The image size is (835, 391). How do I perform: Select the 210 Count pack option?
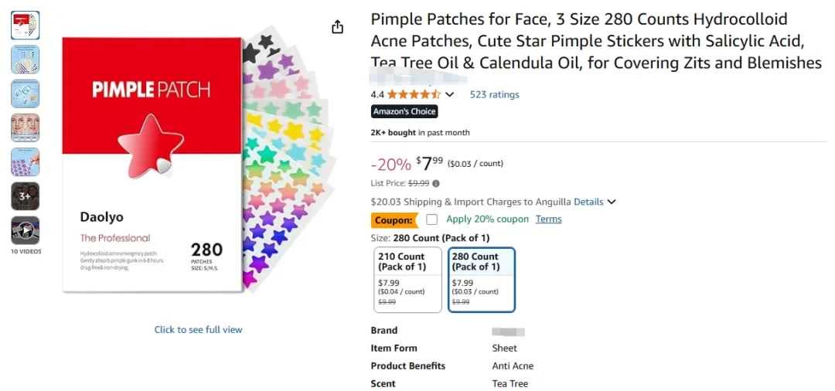pyautogui.click(x=407, y=279)
